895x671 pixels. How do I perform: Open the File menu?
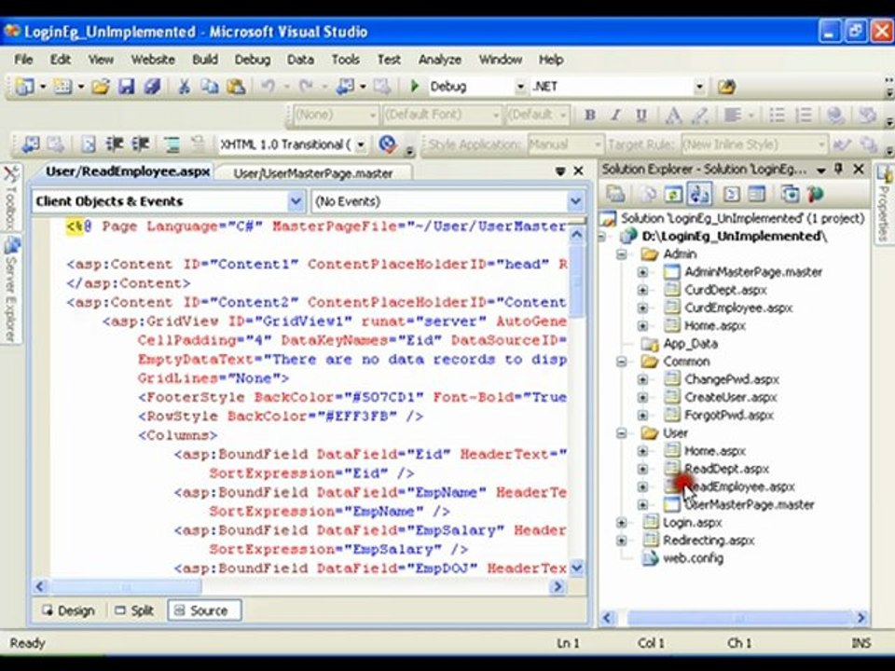[x=23, y=60]
